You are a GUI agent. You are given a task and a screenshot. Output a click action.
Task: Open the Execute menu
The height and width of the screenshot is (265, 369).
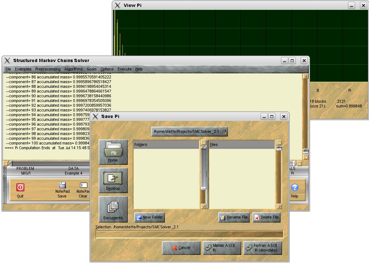124,69
